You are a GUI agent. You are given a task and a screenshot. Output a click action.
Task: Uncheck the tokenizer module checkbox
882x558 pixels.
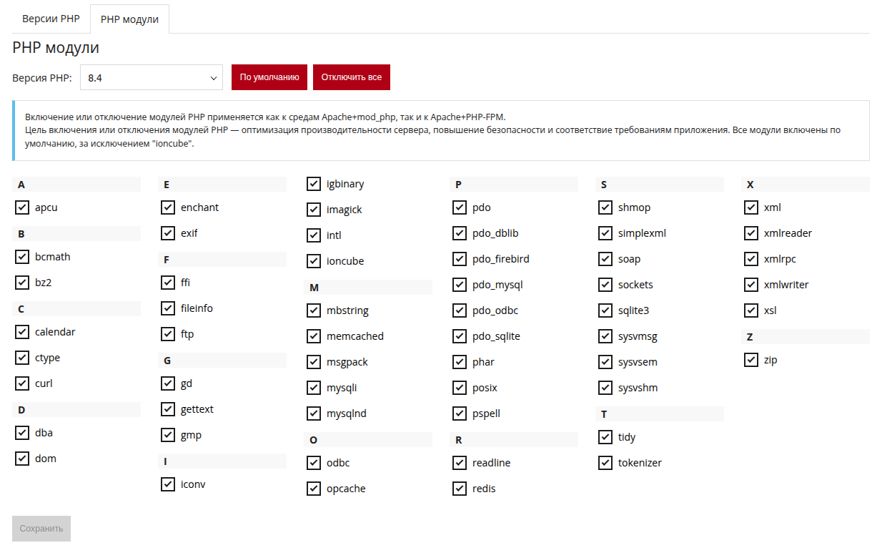[x=605, y=463]
